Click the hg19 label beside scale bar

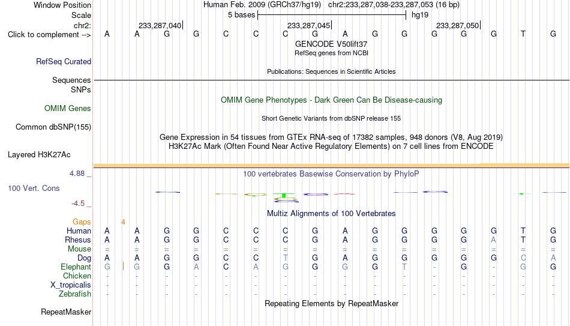point(420,15)
